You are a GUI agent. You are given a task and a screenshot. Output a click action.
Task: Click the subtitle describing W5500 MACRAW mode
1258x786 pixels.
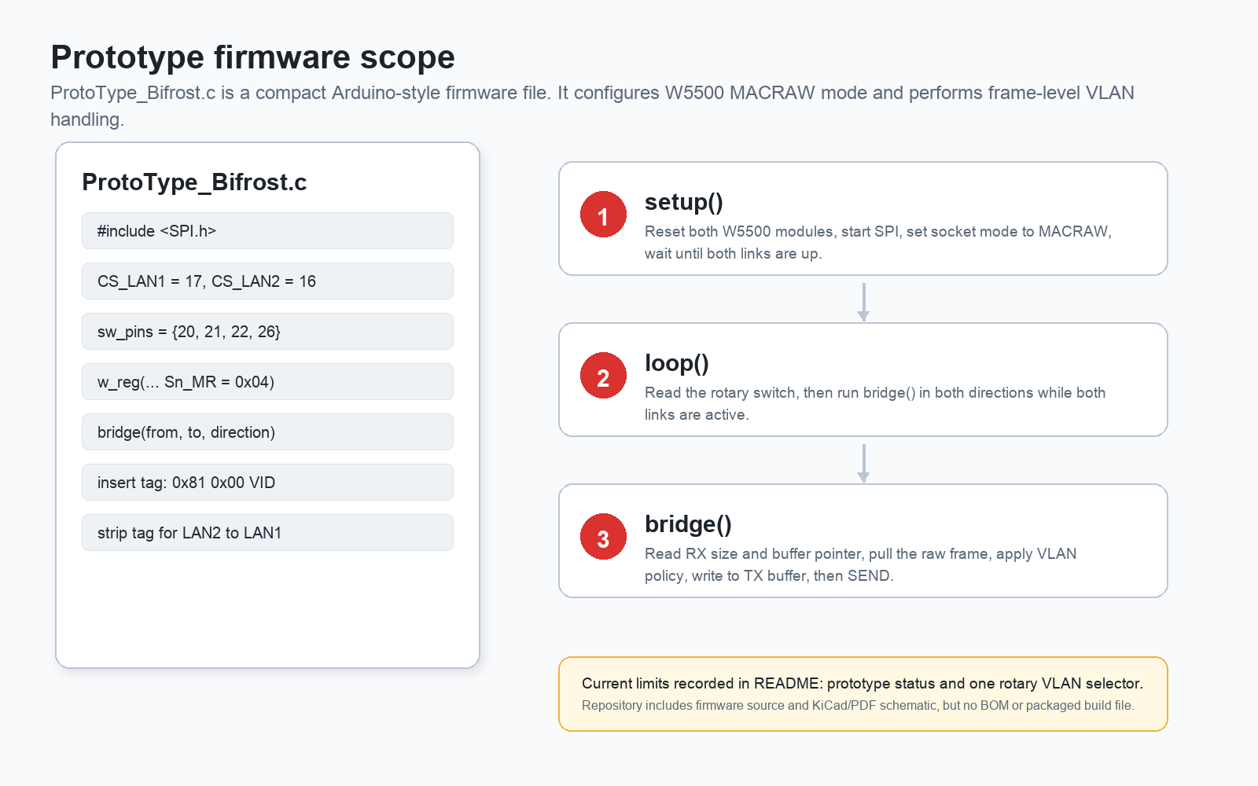592,106
